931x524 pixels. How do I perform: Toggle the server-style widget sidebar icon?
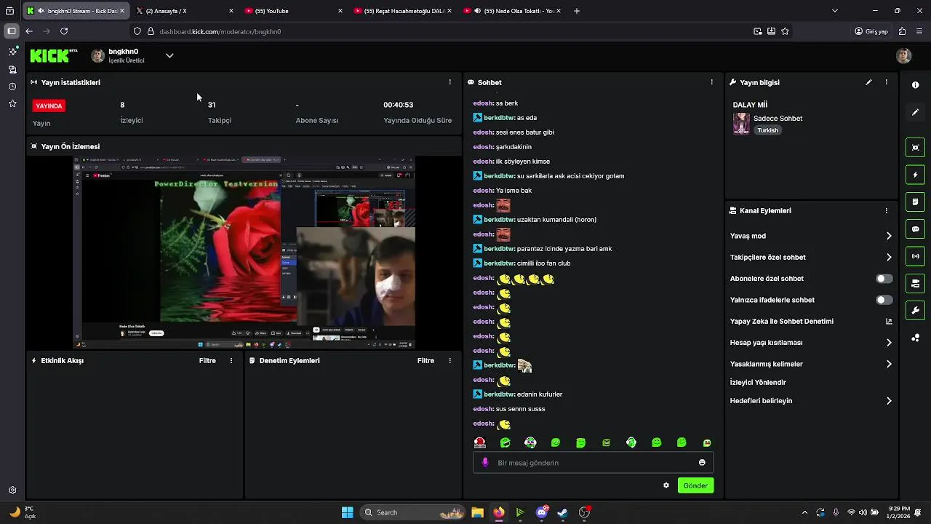tap(915, 283)
